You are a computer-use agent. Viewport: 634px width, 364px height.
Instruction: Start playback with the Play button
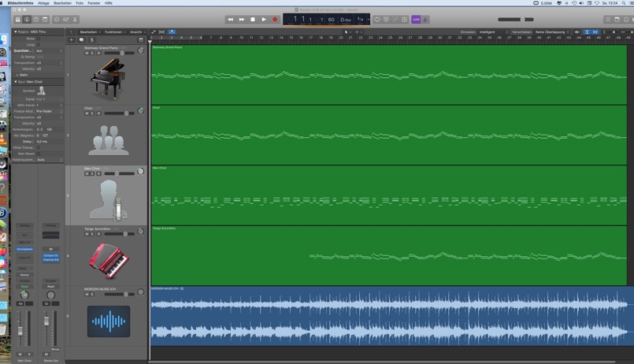tap(264, 20)
